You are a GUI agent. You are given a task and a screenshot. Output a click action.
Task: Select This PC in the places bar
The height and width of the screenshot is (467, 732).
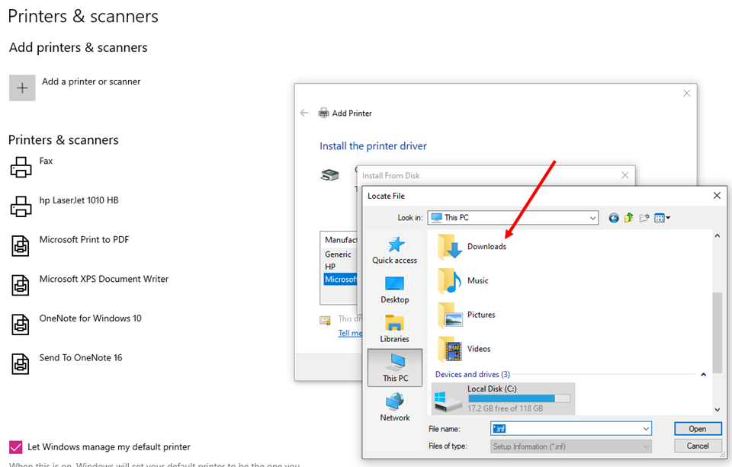click(x=395, y=368)
